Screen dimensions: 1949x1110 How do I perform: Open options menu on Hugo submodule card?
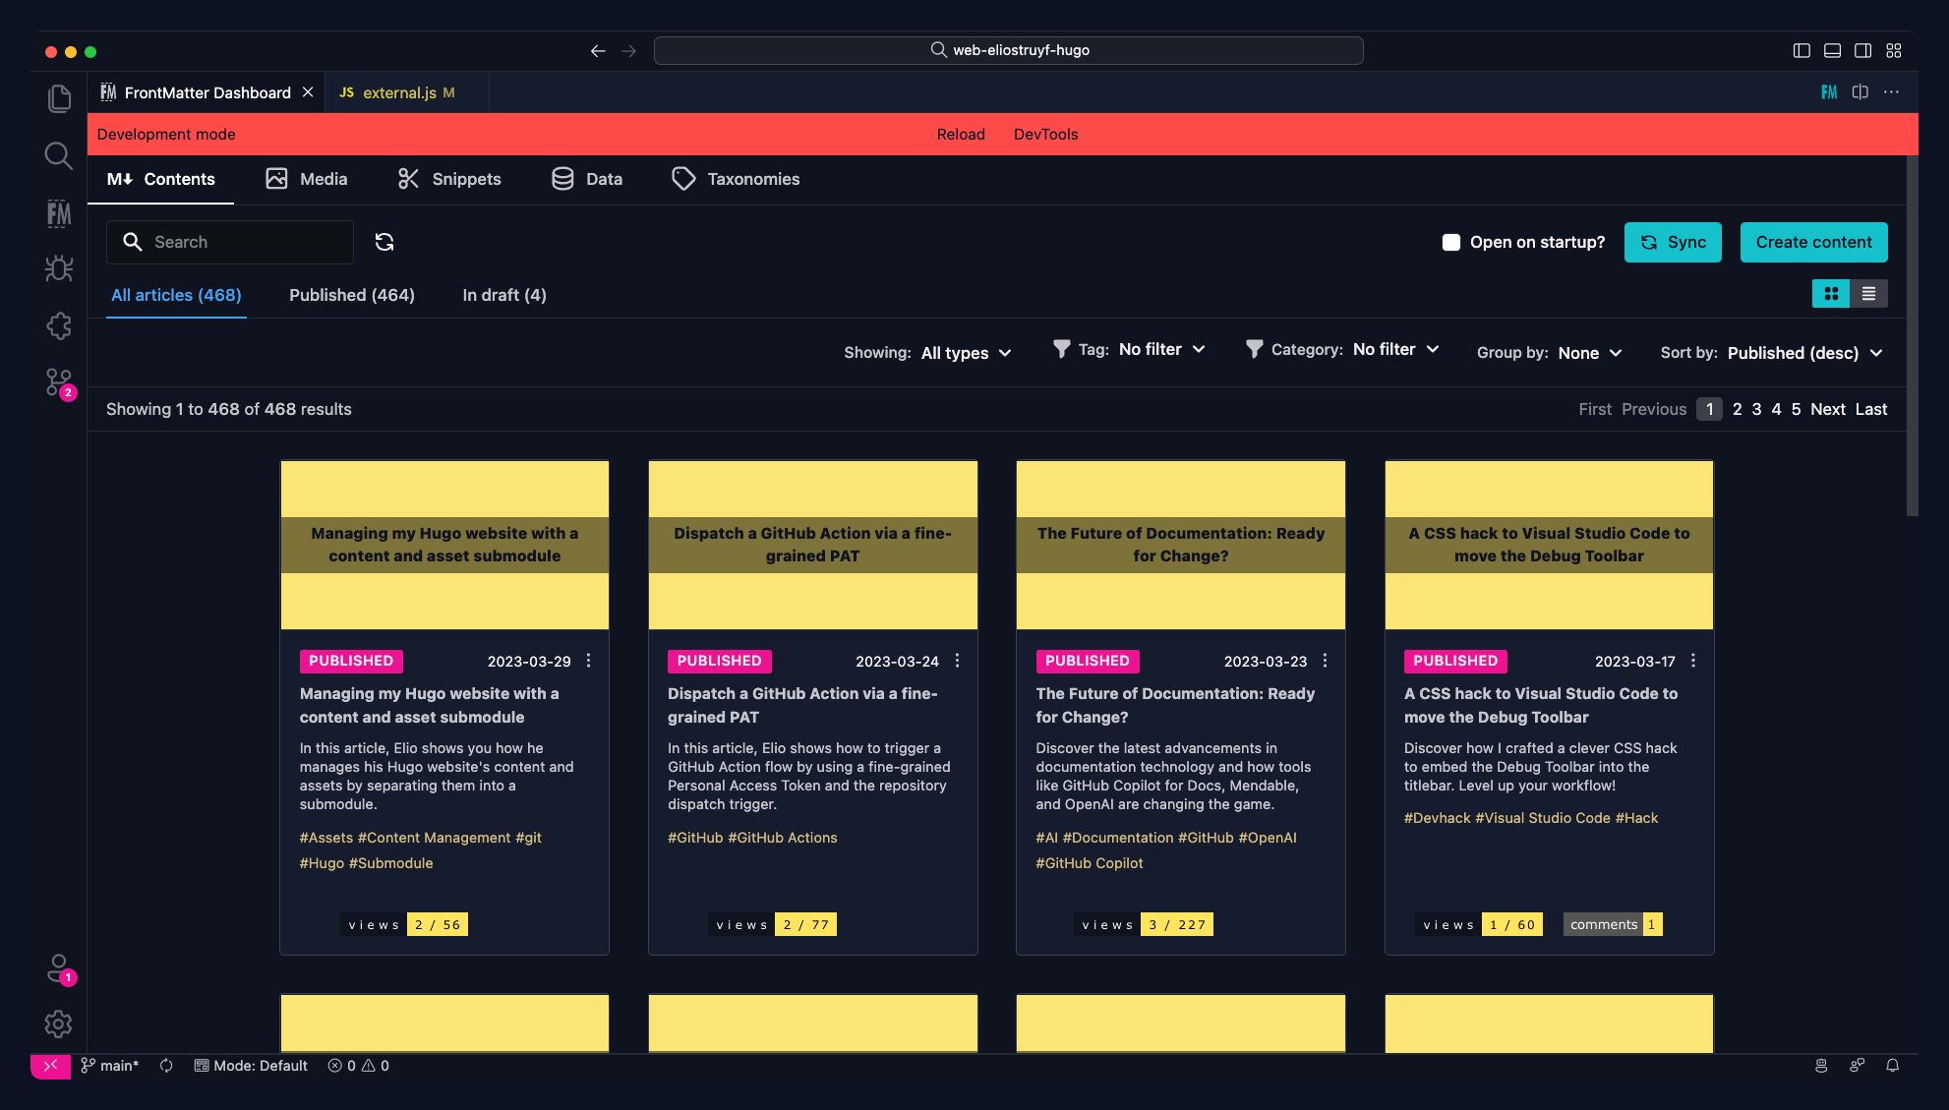click(x=589, y=661)
